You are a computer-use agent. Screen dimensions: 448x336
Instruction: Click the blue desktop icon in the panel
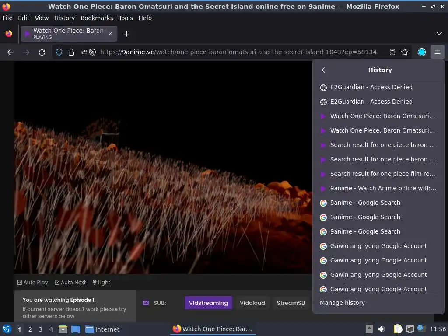pos(76,329)
